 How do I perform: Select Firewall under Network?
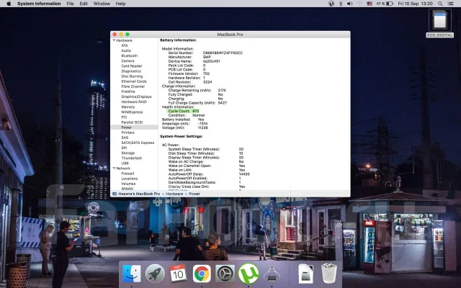click(127, 174)
